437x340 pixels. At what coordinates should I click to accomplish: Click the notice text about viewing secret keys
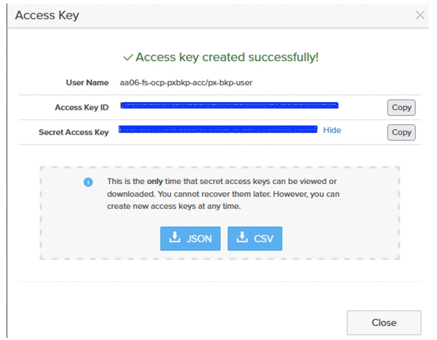coord(223,194)
